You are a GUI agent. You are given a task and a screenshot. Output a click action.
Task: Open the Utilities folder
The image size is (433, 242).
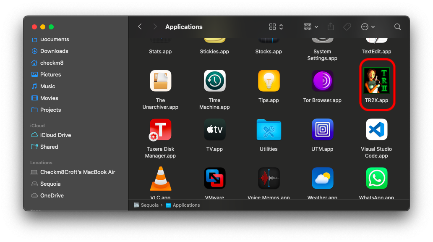[x=269, y=130]
